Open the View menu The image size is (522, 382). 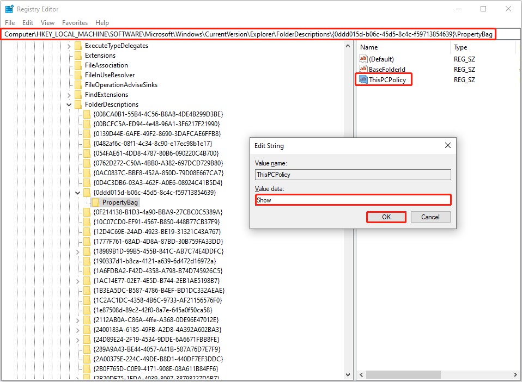click(x=47, y=23)
